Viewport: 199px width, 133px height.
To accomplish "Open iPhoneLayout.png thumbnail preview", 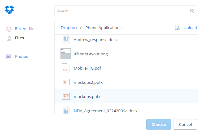I will tap(66, 54).
